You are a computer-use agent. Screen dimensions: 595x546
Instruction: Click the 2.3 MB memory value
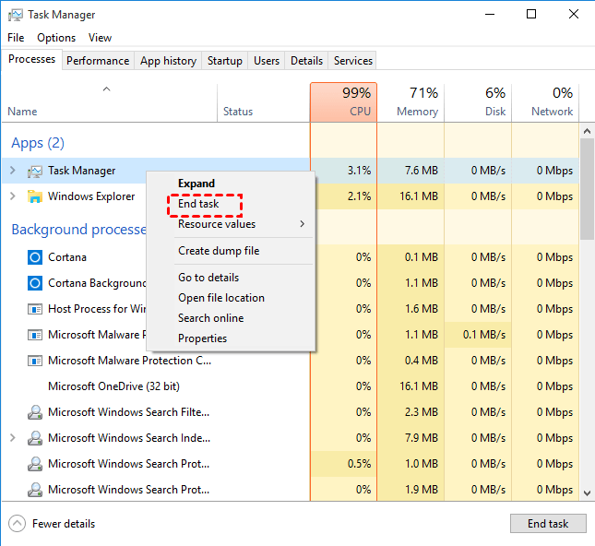[422, 412]
